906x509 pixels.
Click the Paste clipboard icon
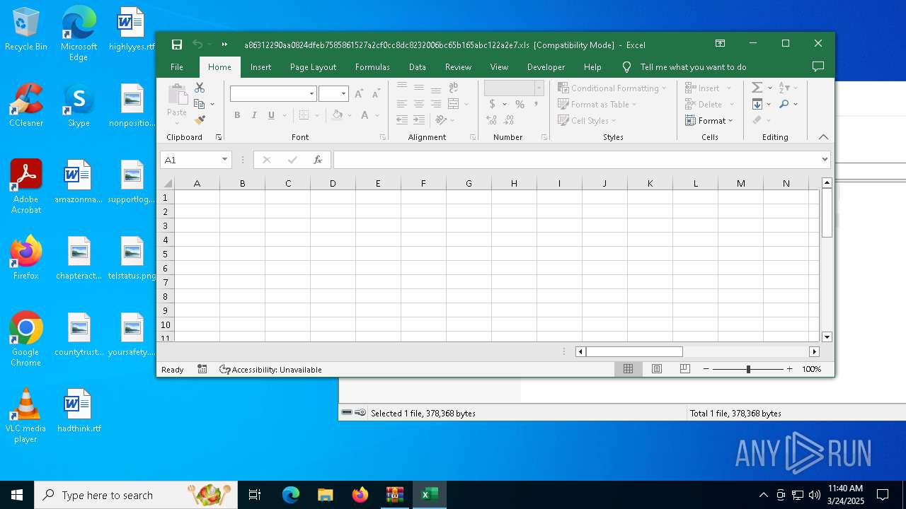click(x=177, y=95)
